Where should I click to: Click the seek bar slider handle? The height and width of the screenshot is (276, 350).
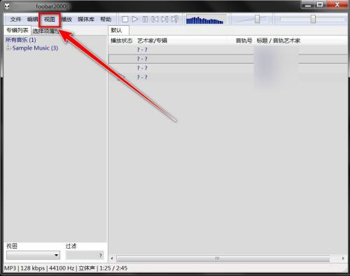[x=313, y=19]
